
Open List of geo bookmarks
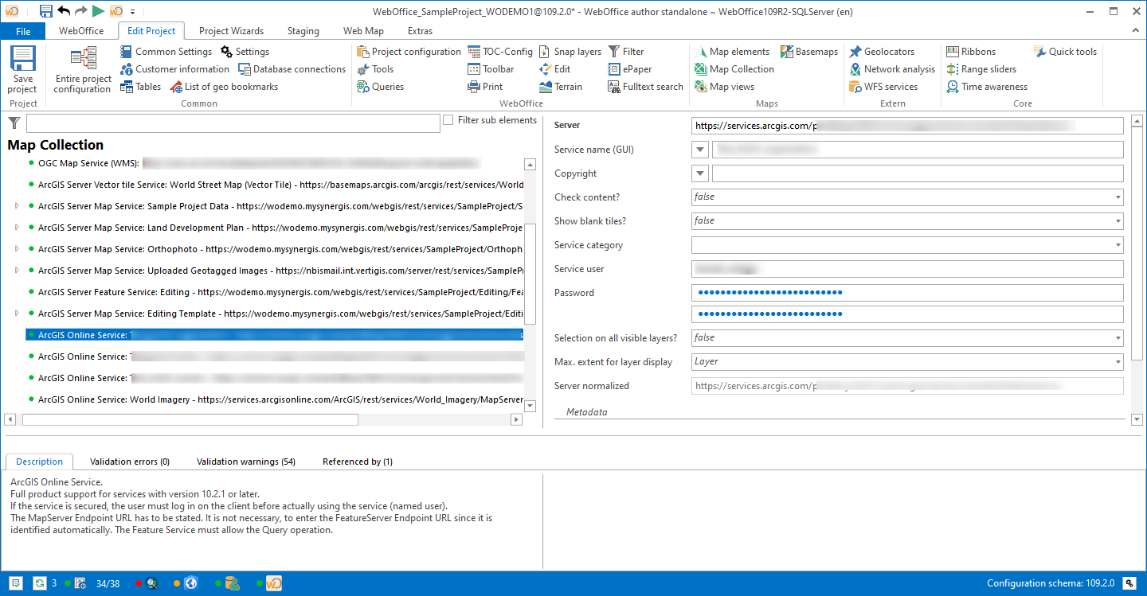tap(229, 87)
